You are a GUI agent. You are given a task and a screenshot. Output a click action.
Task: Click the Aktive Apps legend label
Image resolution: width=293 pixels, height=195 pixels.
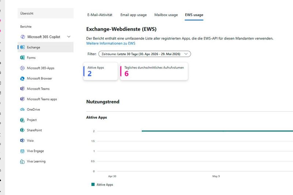click(105, 184)
